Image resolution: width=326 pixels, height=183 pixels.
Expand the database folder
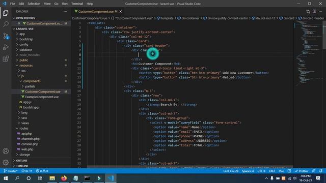tap(25, 50)
